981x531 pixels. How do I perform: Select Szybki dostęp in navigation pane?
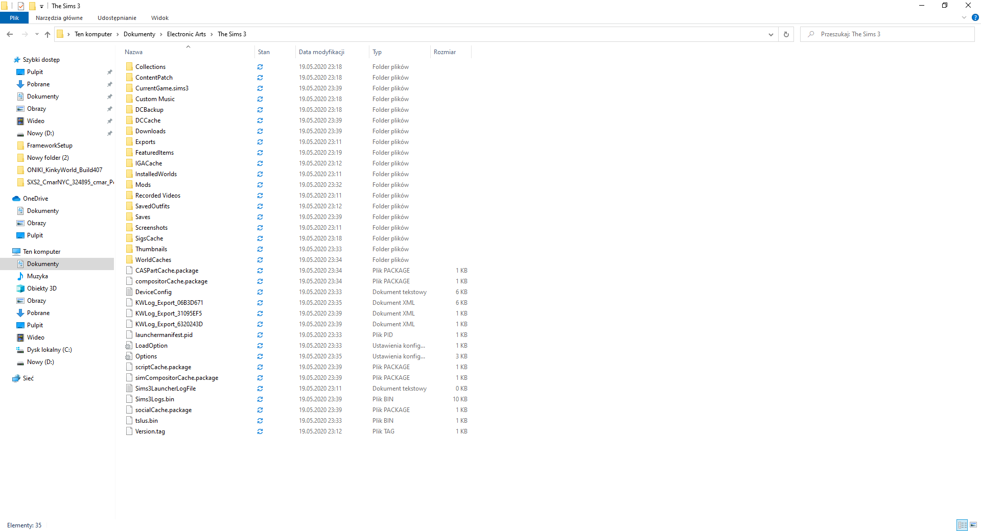[41, 60]
